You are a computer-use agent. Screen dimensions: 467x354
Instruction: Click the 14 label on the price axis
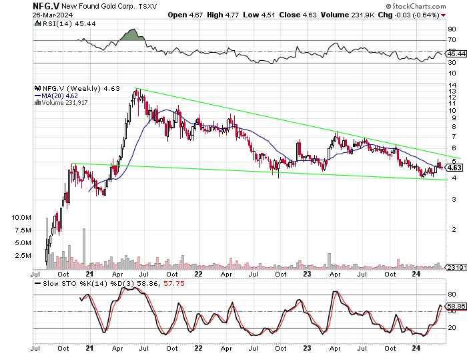pos(452,85)
